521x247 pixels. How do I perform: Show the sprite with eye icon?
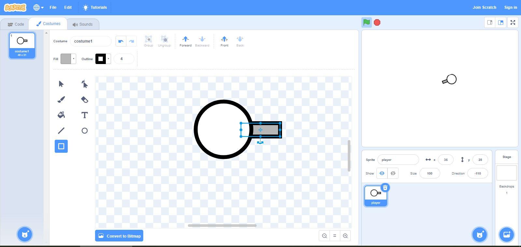point(382,173)
